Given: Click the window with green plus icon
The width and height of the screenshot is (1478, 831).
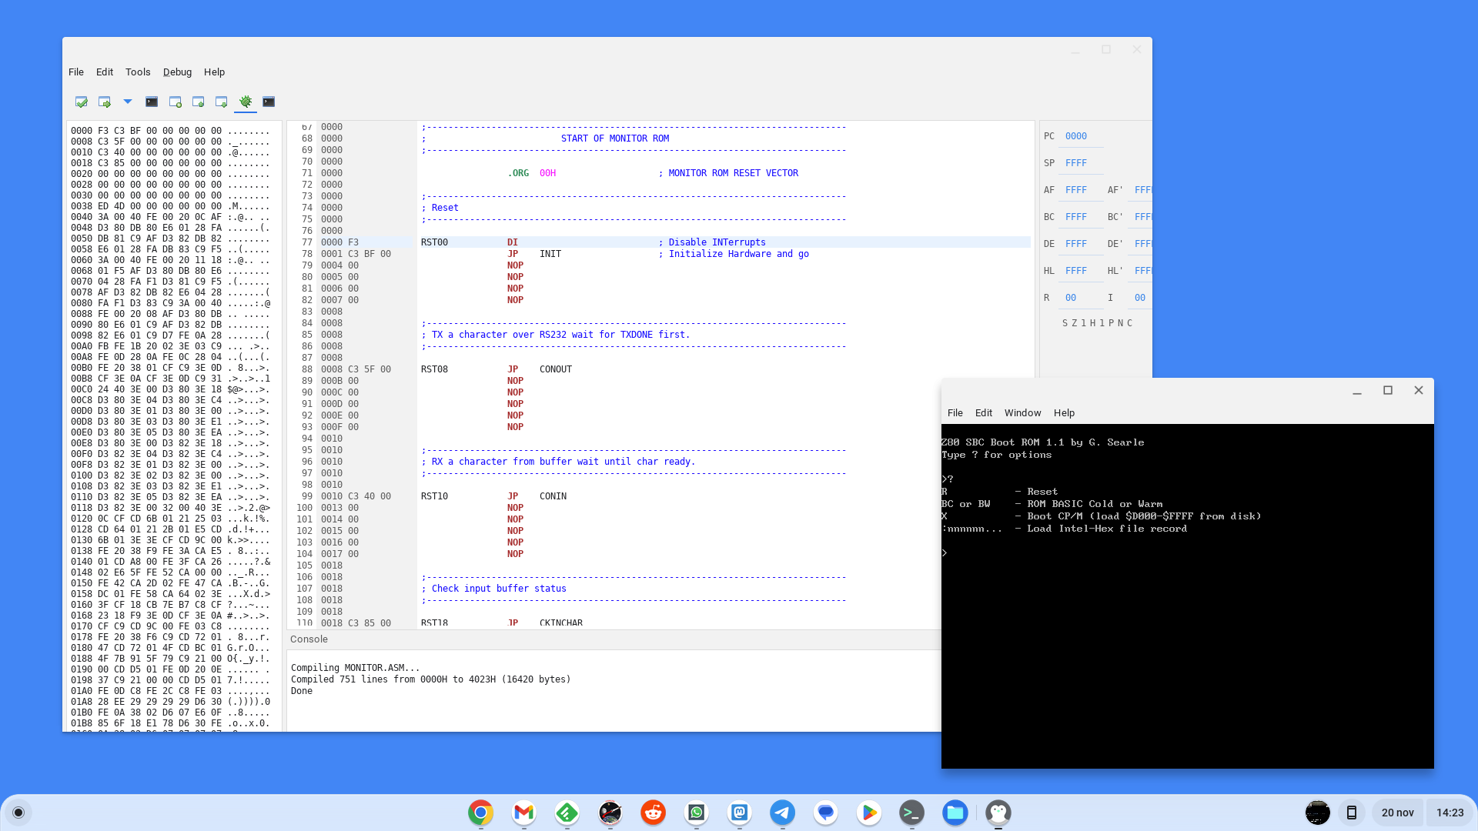Looking at the screenshot, I should pyautogui.click(x=175, y=102).
